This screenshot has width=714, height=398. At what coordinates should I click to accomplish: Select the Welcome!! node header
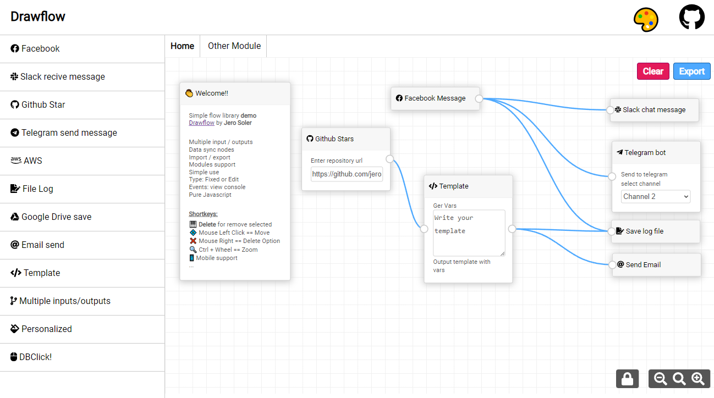point(235,93)
